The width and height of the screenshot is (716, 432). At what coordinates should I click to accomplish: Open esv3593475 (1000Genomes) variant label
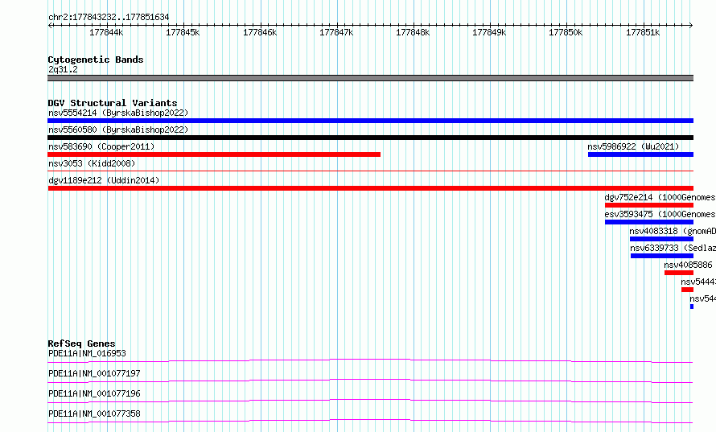point(660,214)
